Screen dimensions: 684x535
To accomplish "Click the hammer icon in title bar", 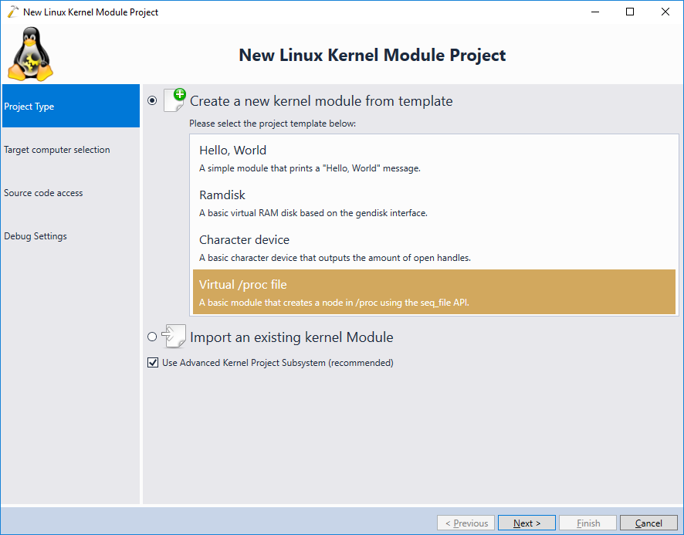I will coord(12,12).
